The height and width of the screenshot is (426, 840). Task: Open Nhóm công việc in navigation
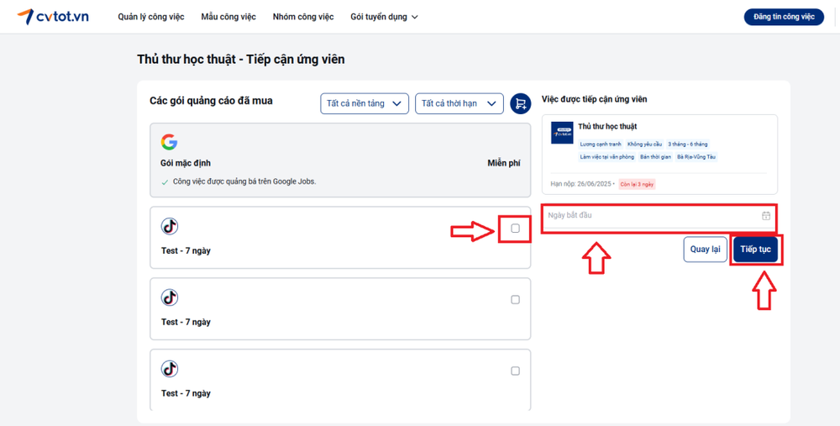[303, 17]
